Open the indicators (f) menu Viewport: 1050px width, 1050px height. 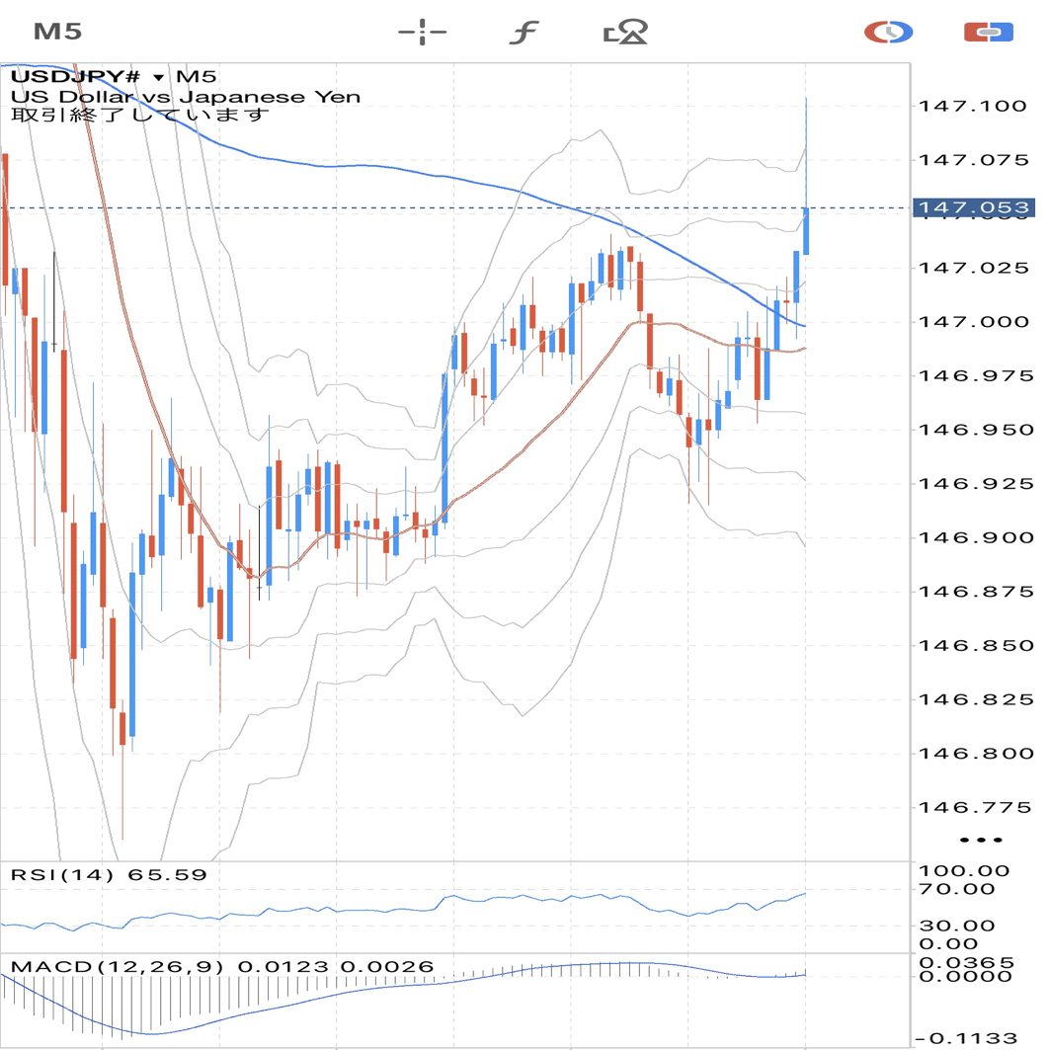click(x=524, y=32)
